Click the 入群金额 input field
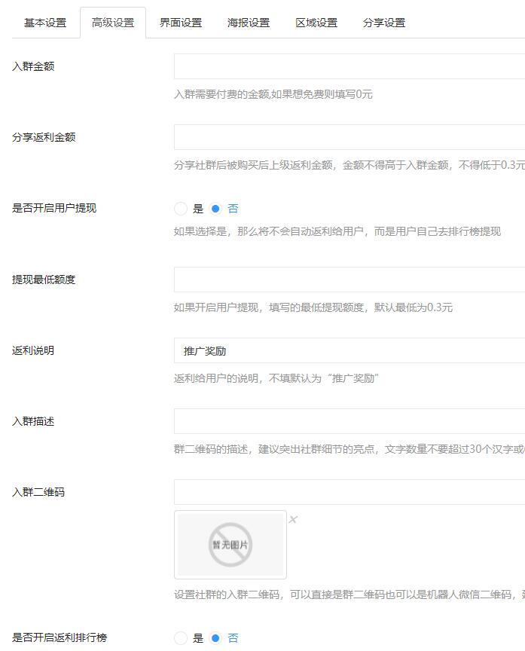 349,66
